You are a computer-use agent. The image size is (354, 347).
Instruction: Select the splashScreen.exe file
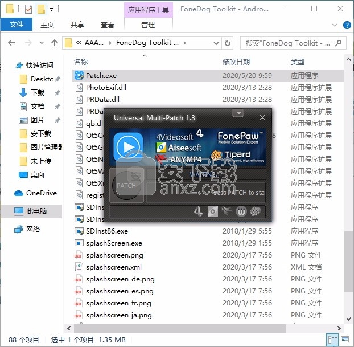pyautogui.click(x=114, y=243)
